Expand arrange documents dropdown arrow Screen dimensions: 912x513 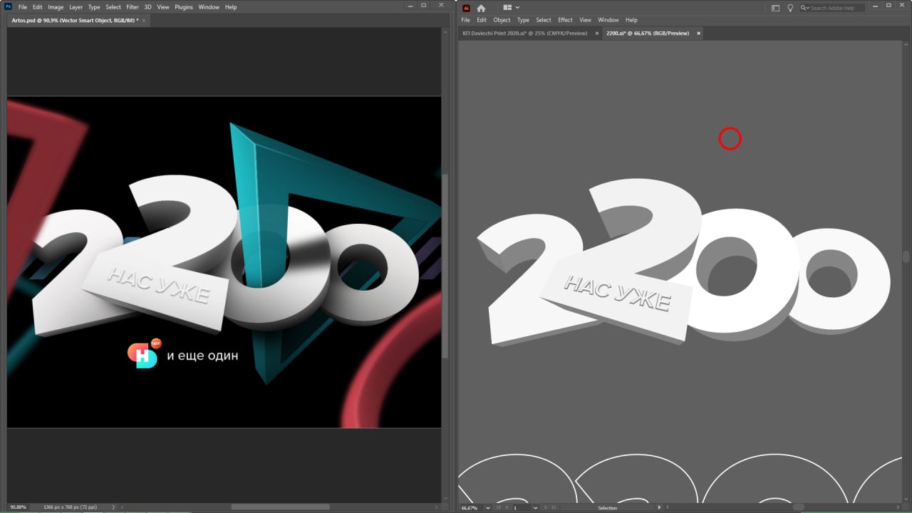coord(517,7)
